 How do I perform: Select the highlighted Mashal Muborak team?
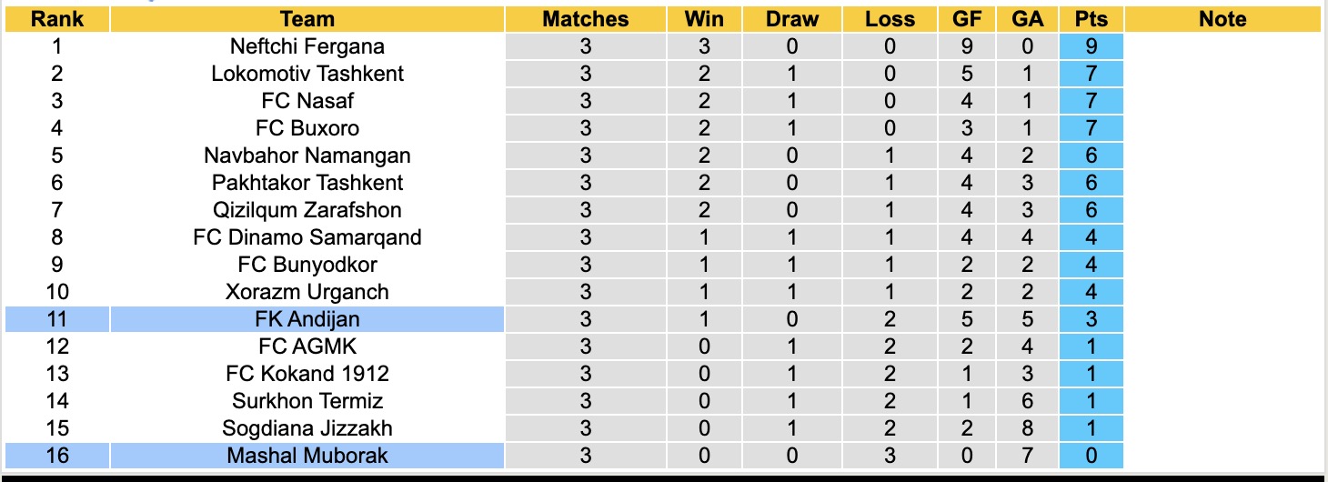click(x=307, y=455)
